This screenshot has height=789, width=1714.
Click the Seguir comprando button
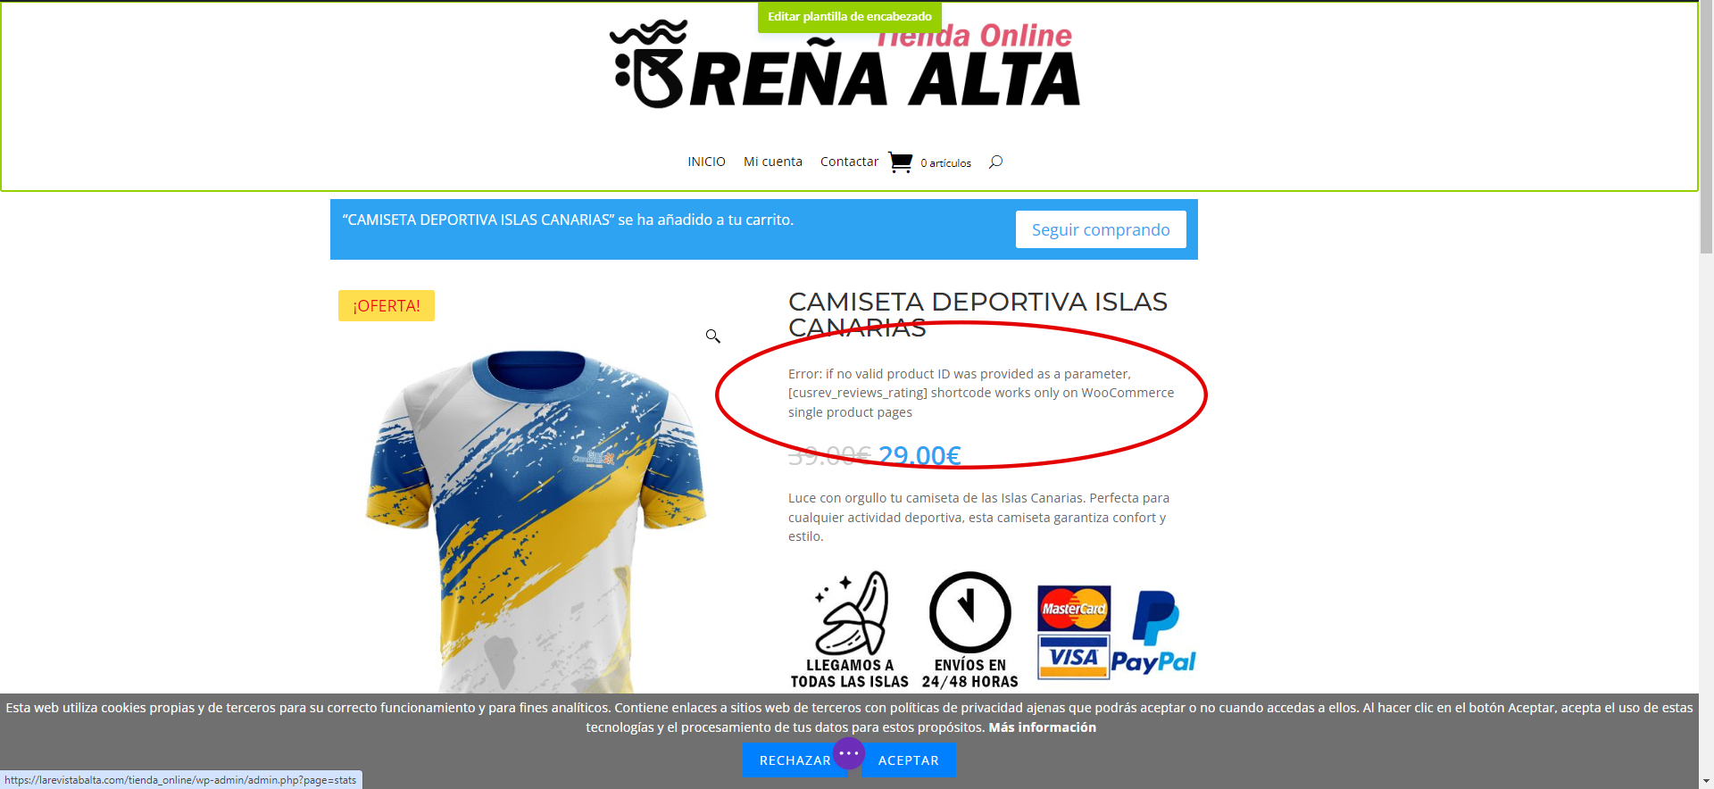1101,229
